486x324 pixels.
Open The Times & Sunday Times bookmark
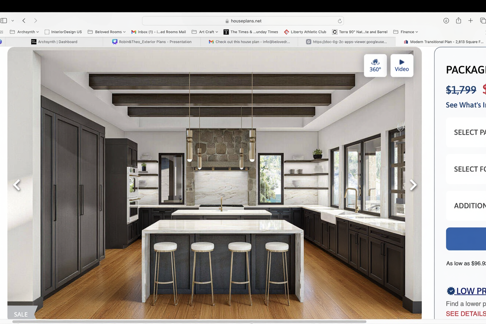coord(251,32)
